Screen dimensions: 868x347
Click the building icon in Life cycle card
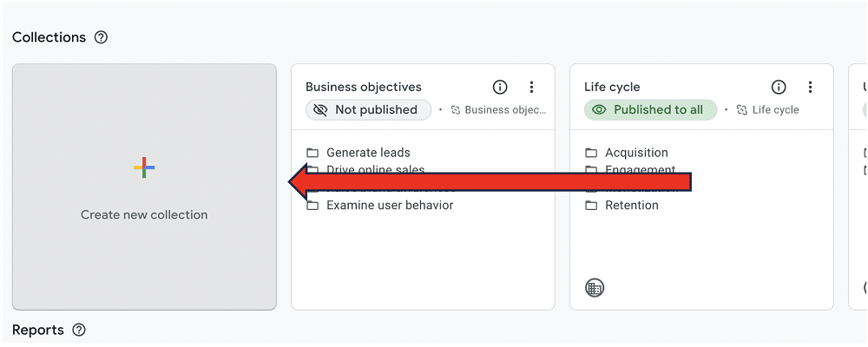pos(595,288)
